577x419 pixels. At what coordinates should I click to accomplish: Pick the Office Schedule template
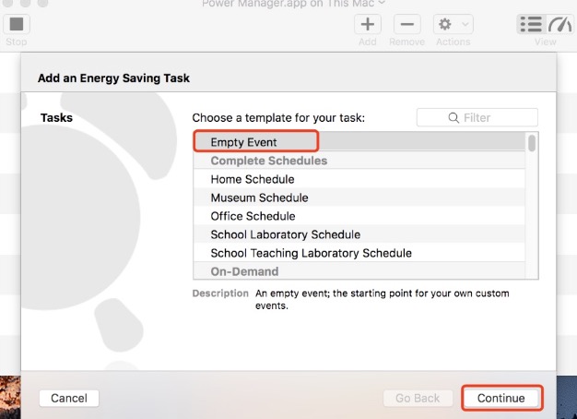point(253,216)
